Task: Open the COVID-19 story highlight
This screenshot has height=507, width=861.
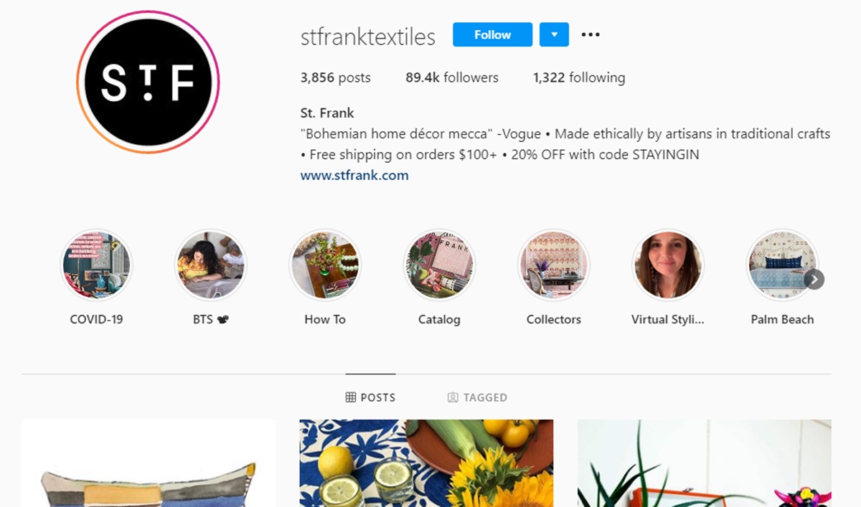Action: (96, 265)
